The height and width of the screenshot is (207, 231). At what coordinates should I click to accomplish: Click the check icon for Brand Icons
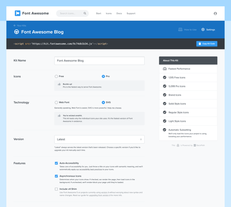coord(165,95)
